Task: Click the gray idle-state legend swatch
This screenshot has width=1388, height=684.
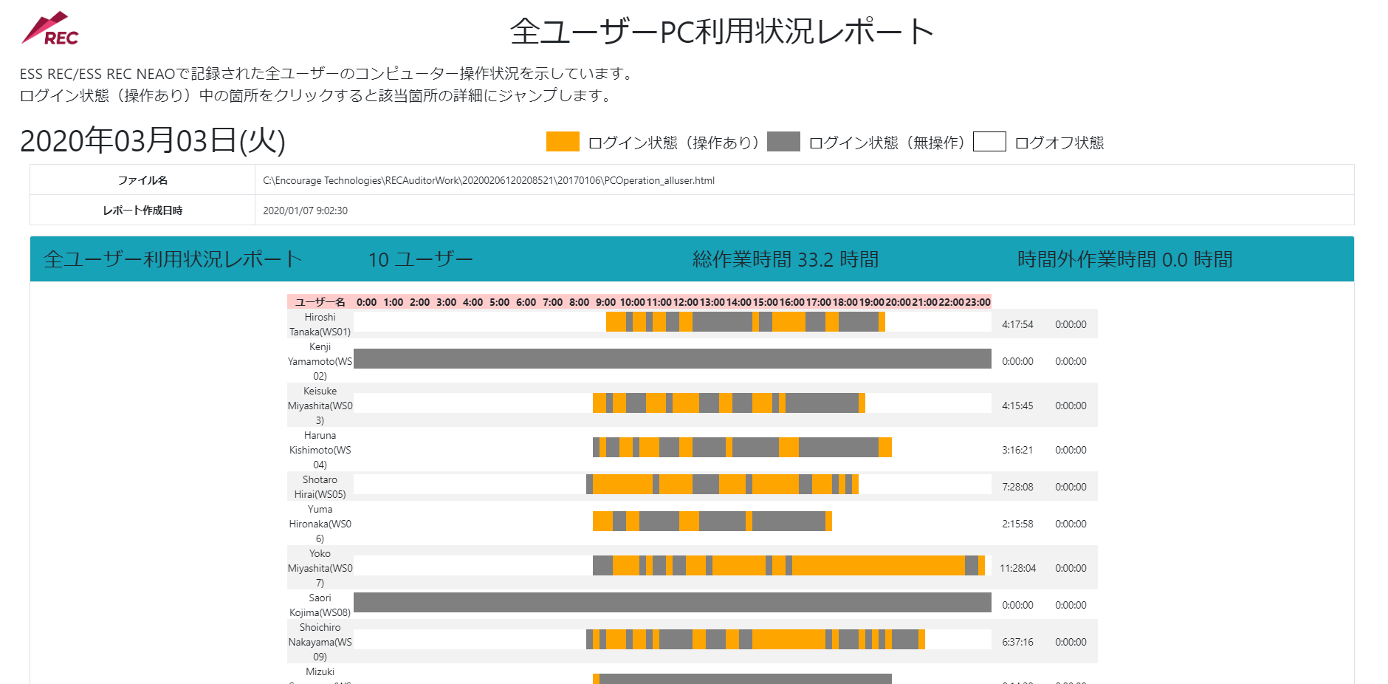Action: [x=783, y=141]
